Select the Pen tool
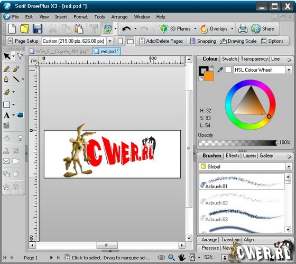Viewport: 296px width, 264px height. 6,79
